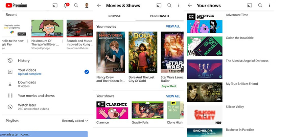Open search on Your shows screen
The width and height of the screenshot is (281, 137).
pos(260,5)
